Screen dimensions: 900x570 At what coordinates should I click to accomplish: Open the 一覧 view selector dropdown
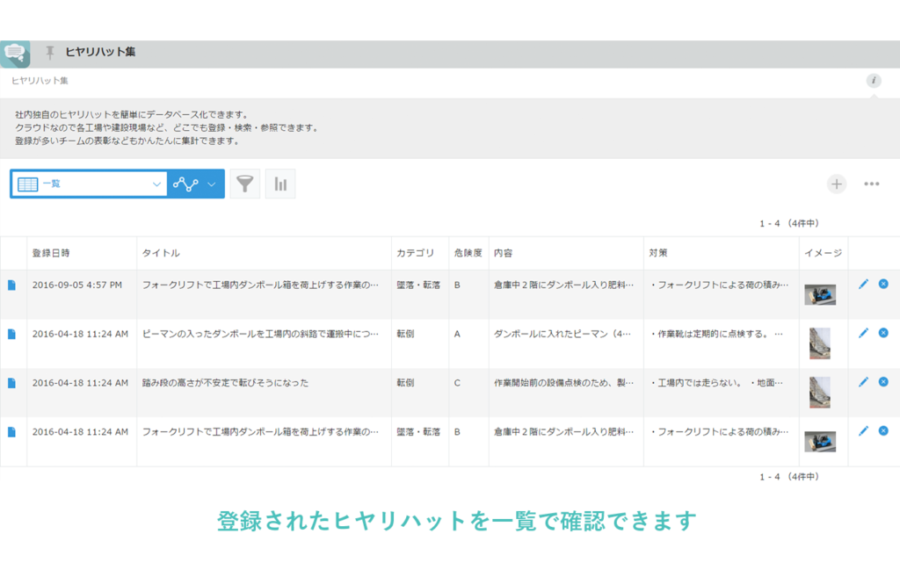click(88, 184)
